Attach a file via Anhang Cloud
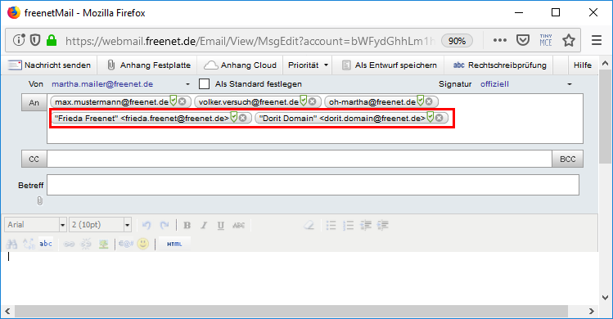Image resolution: width=613 pixels, height=319 pixels. coord(241,65)
